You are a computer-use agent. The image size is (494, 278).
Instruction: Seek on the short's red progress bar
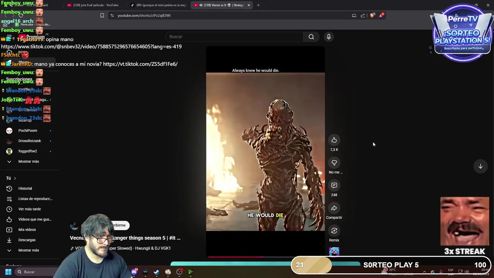(x=266, y=256)
